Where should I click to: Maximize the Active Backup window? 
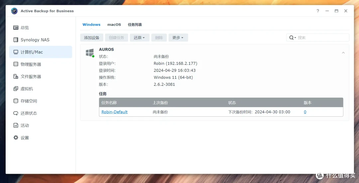pos(336,11)
